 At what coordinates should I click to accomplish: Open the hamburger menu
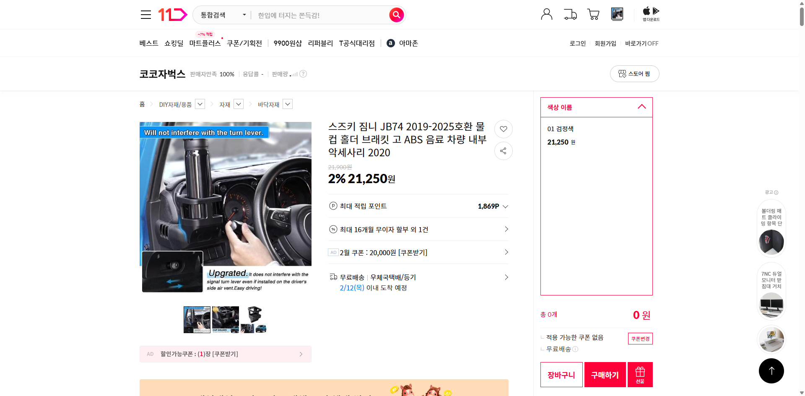click(145, 14)
